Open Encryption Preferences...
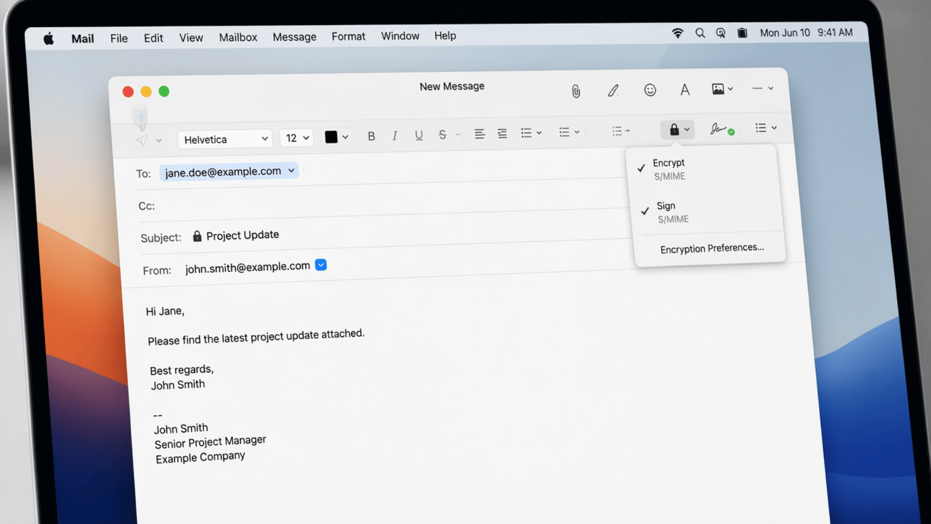Screen dimensions: 931x524 (712, 248)
